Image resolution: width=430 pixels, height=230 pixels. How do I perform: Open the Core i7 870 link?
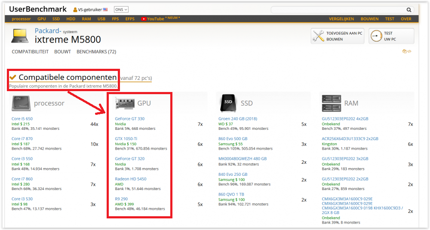point(22,139)
